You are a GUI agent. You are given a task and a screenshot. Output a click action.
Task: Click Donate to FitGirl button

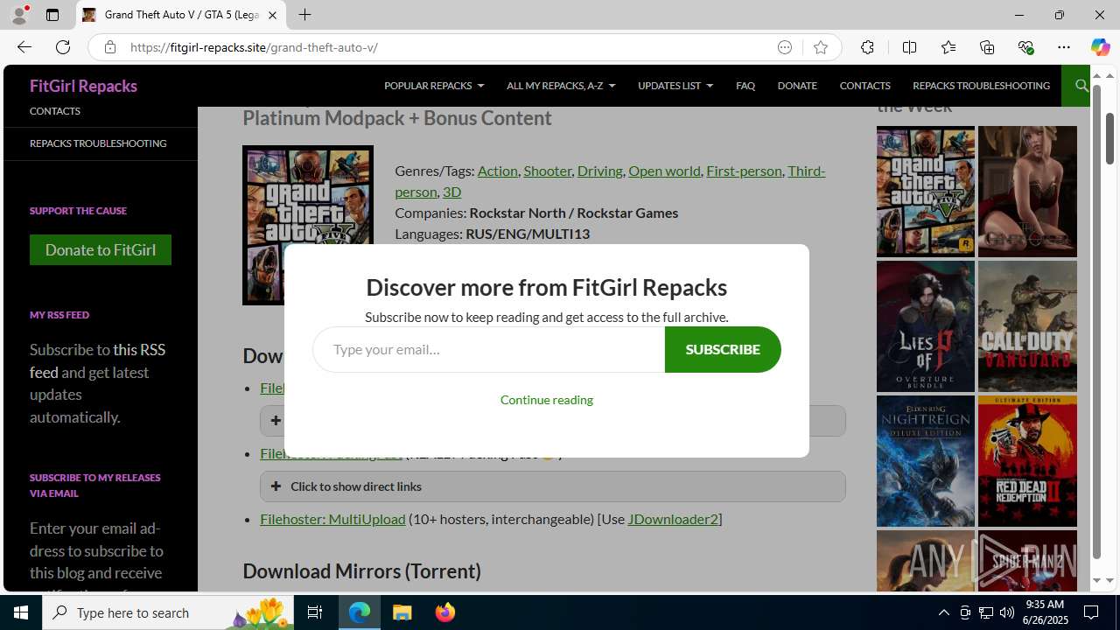tap(101, 249)
